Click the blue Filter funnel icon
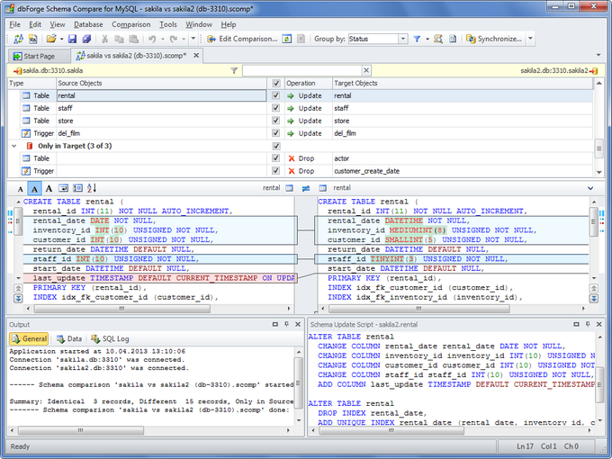The width and height of the screenshot is (612, 459). point(417,39)
